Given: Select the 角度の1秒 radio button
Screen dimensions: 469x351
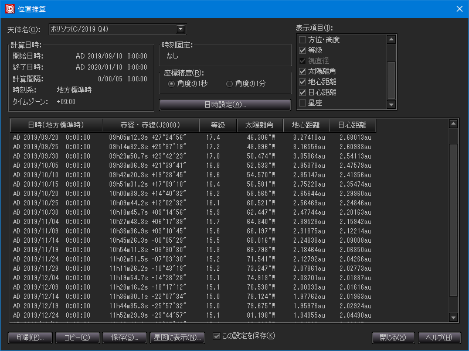Looking at the screenshot, I should 172,84.
